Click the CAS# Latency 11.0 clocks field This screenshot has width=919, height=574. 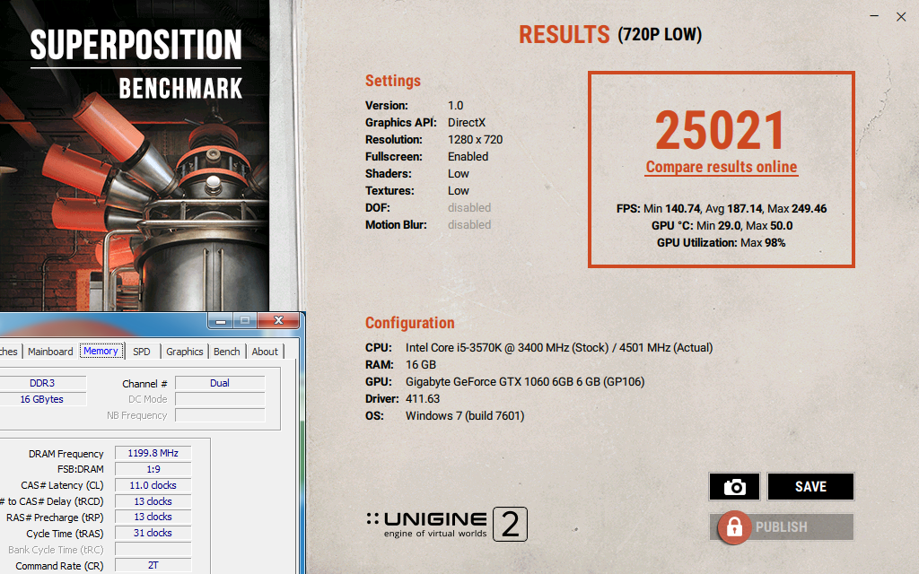153,485
